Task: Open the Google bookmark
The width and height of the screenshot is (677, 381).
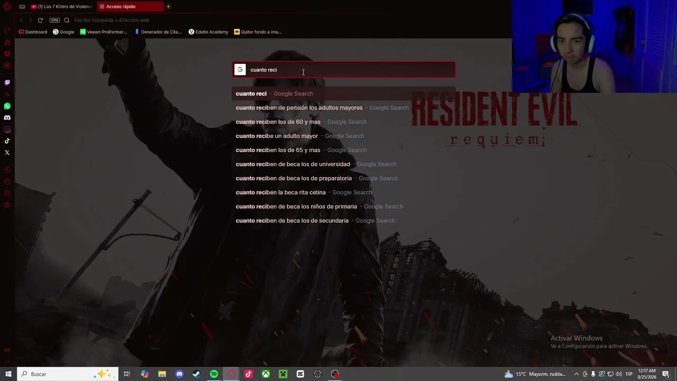Action: [x=63, y=32]
